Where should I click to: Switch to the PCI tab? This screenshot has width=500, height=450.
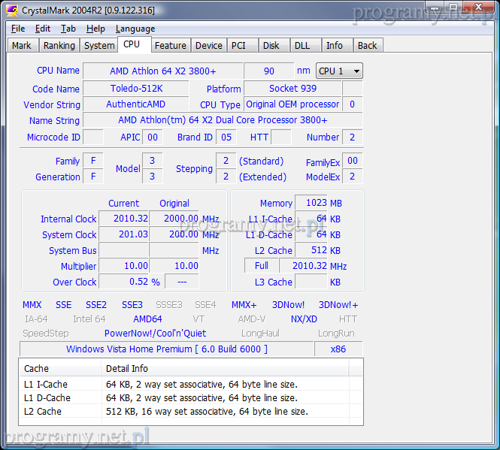238,46
